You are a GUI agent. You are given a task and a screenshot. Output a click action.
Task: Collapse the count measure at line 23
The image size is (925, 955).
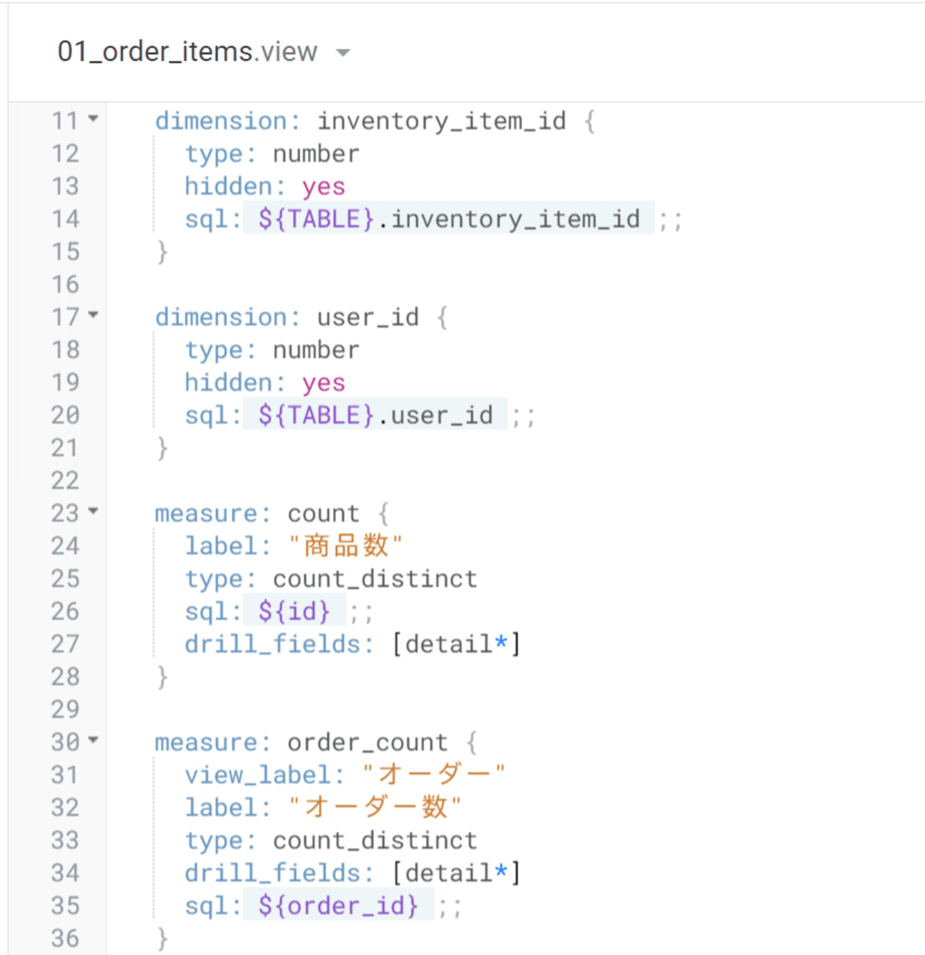(93, 510)
